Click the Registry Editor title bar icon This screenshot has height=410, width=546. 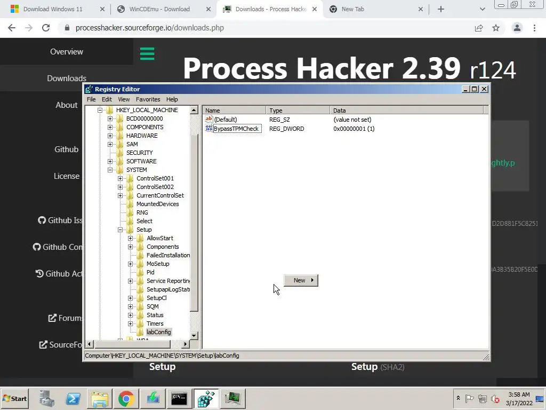coord(89,89)
